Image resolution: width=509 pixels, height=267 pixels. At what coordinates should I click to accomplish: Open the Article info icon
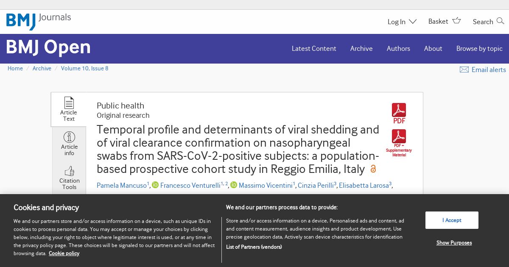point(69,137)
